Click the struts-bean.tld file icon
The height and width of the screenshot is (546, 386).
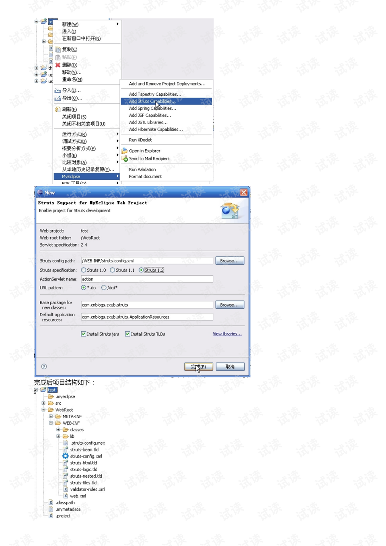tap(66, 449)
